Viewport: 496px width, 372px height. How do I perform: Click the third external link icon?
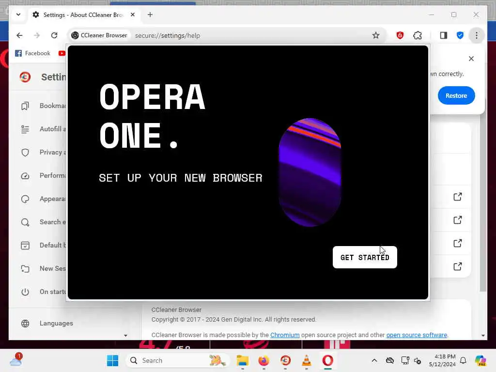coord(457,243)
